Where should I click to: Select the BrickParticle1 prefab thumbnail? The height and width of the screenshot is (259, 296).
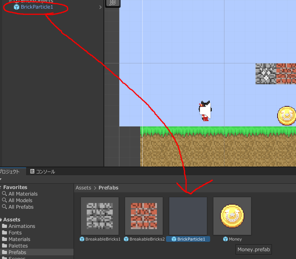click(188, 216)
